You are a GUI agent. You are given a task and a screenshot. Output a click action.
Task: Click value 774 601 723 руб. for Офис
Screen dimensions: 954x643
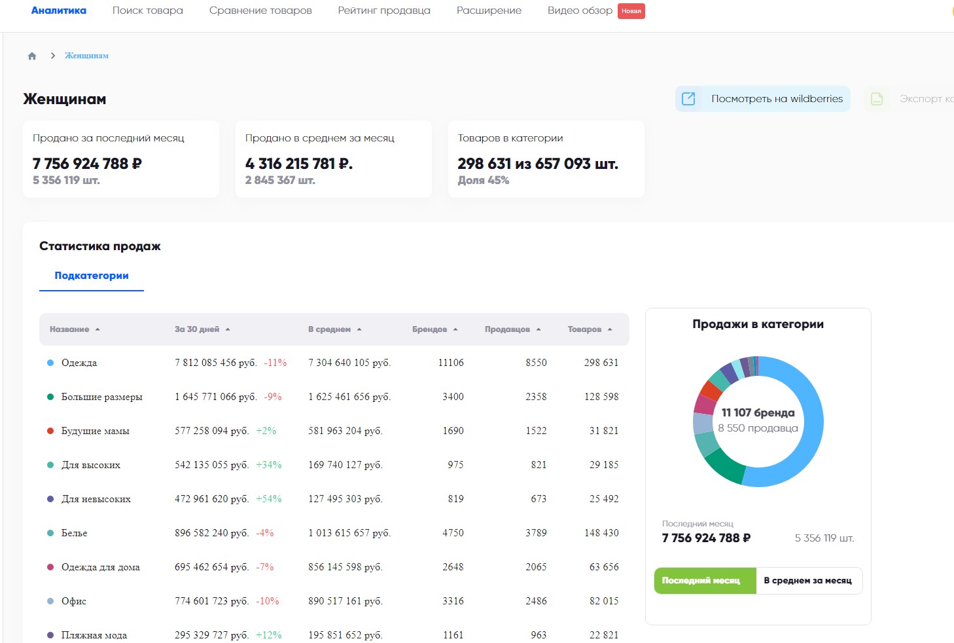click(x=212, y=601)
